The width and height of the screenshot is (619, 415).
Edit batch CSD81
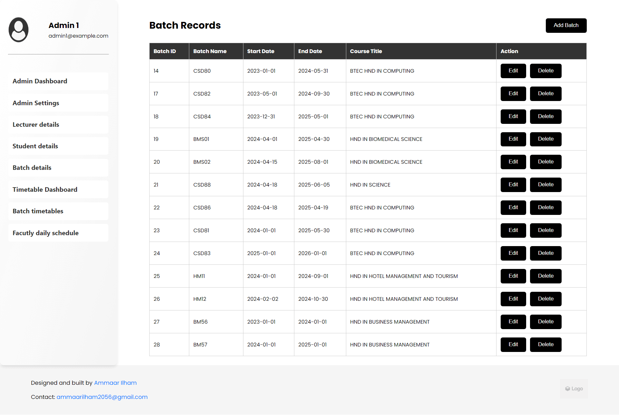tap(513, 230)
